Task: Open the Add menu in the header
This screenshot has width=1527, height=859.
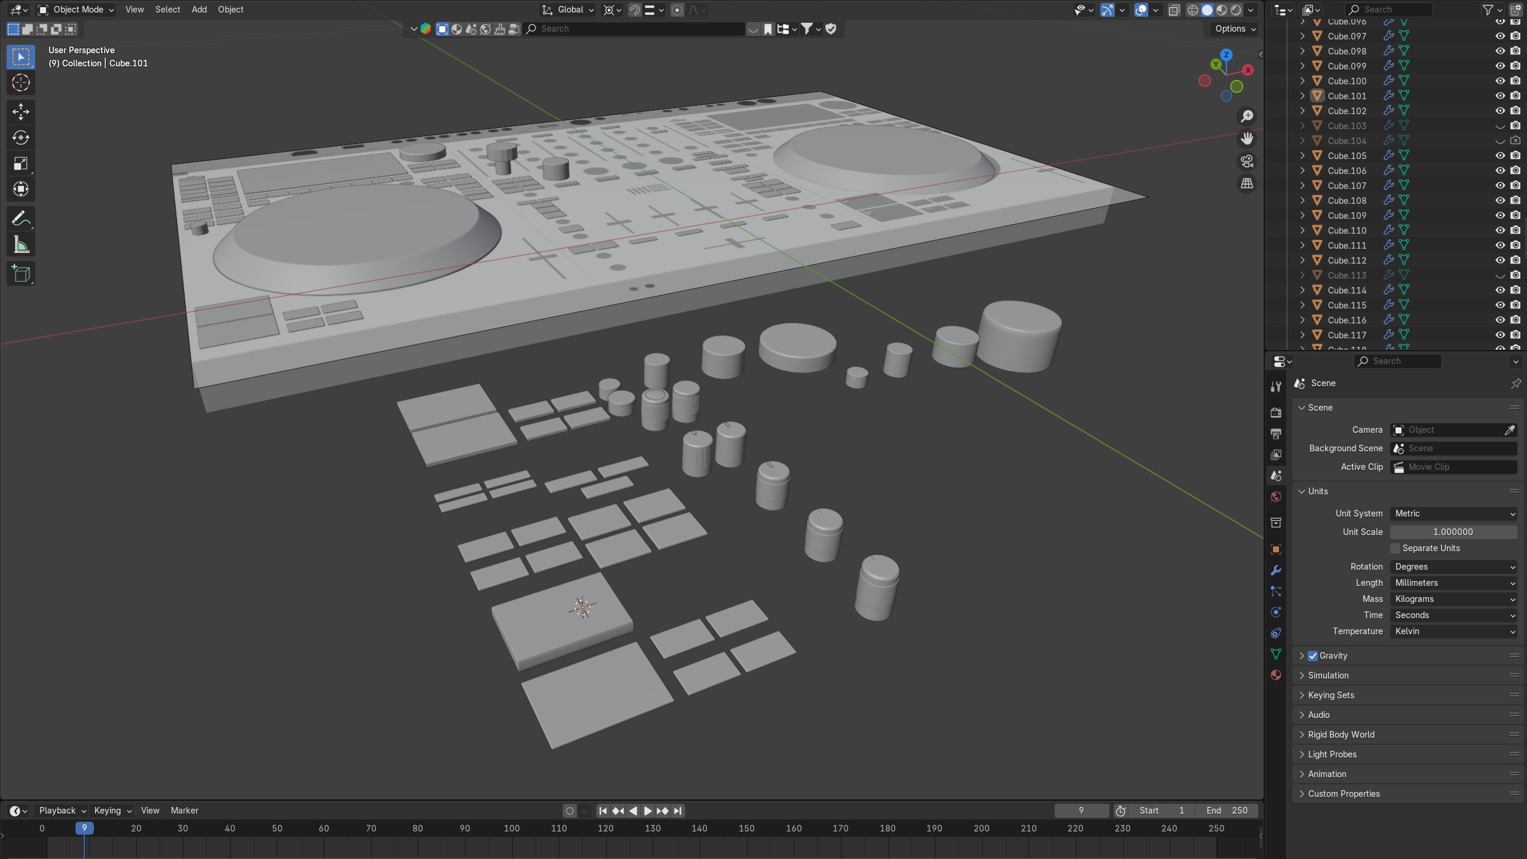Action: click(199, 10)
